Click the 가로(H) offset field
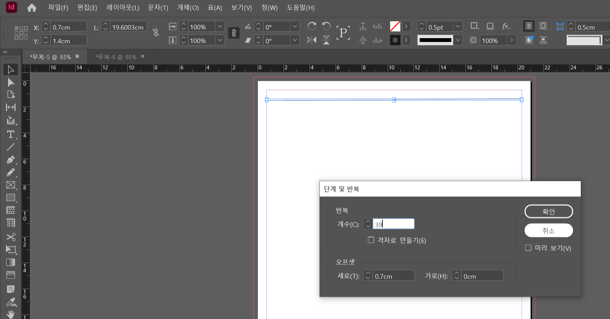 pyautogui.click(x=482, y=276)
